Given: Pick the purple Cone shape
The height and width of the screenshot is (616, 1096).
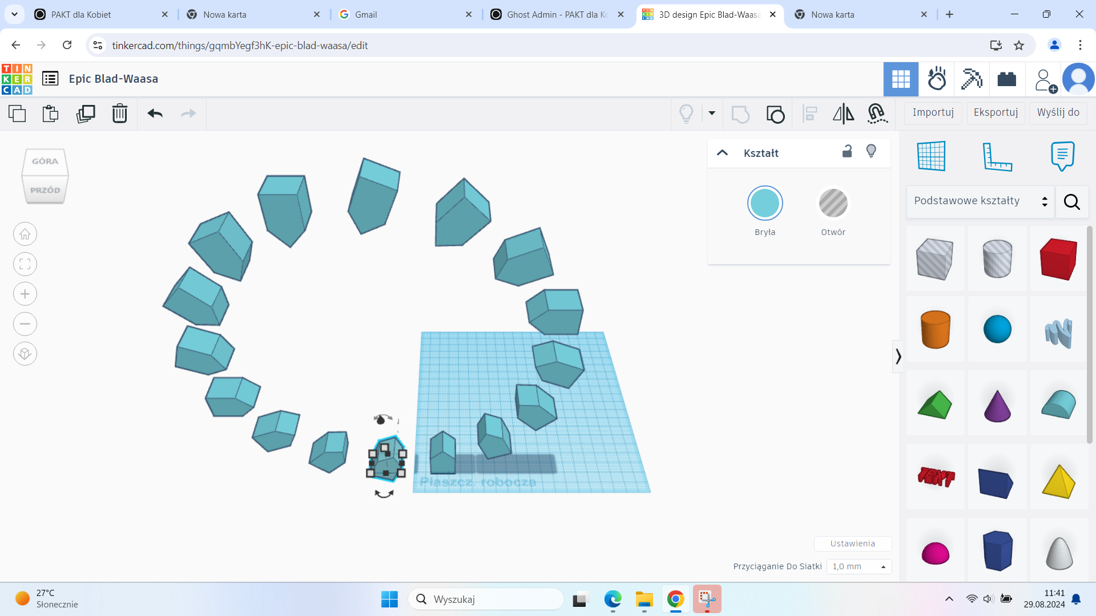Looking at the screenshot, I should click(997, 406).
